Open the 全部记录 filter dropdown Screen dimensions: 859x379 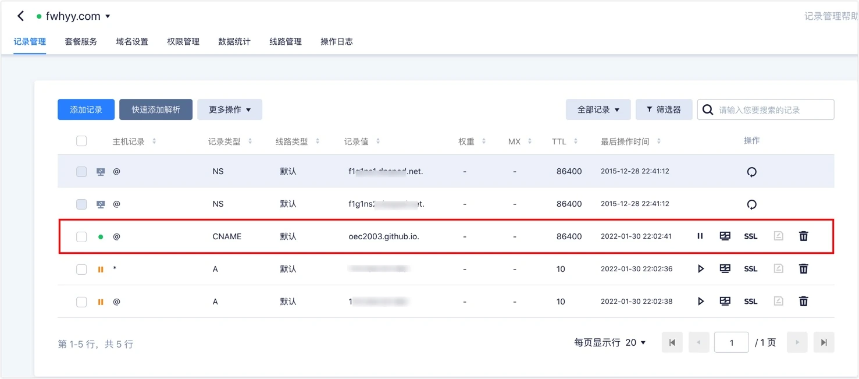click(x=598, y=109)
